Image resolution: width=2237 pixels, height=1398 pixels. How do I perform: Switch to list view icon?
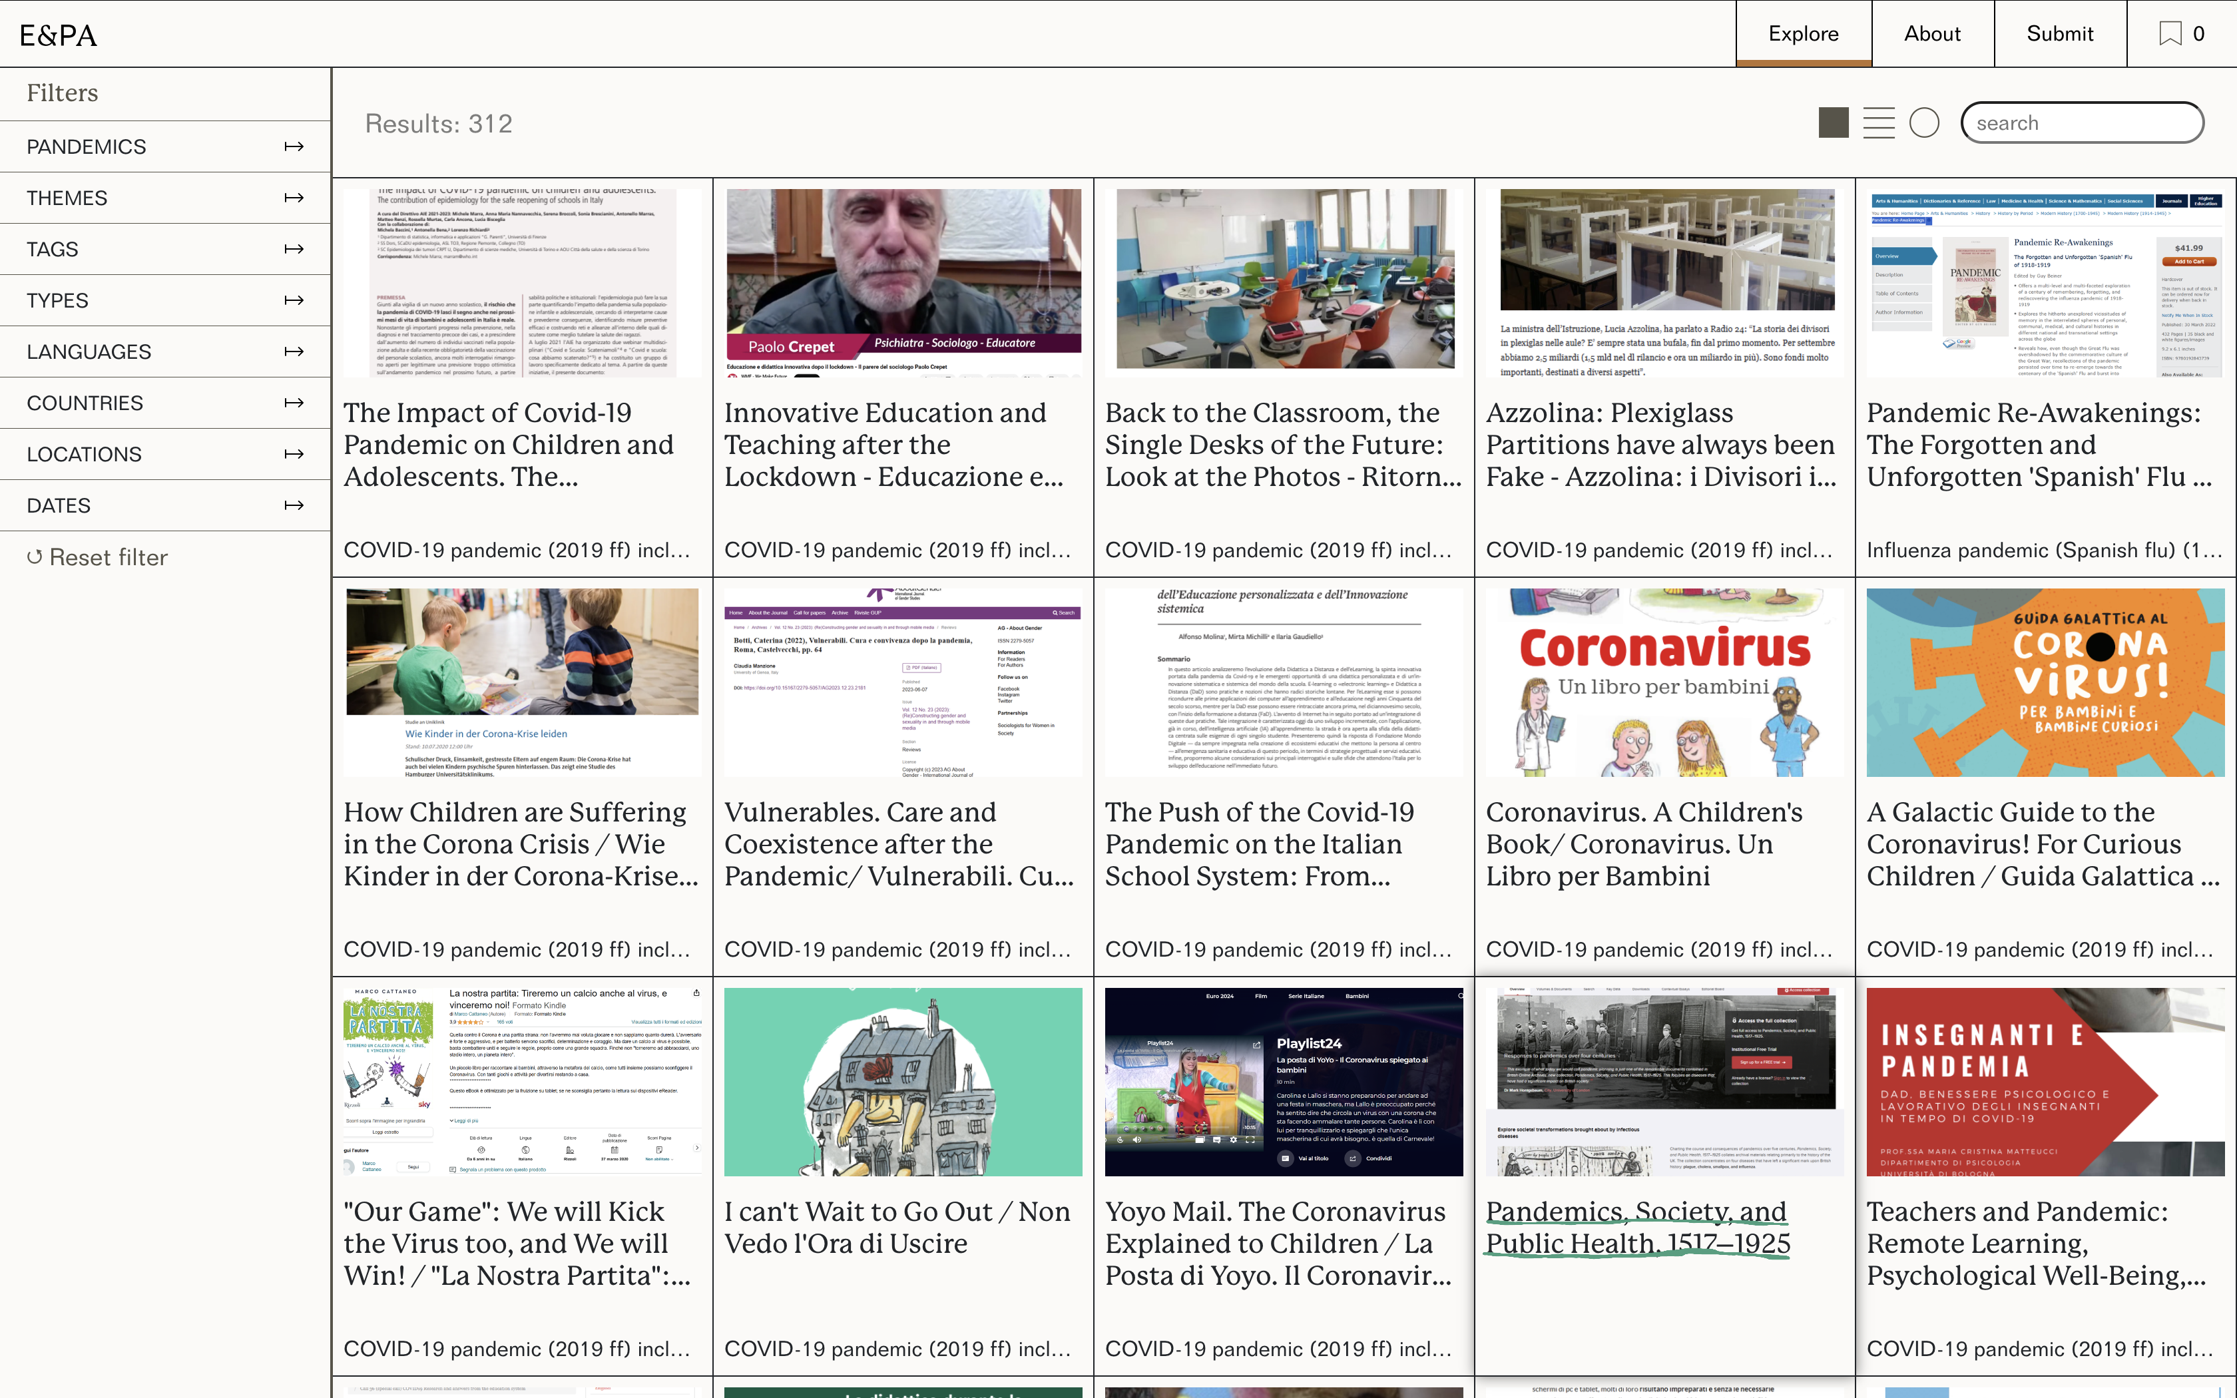coord(1878,123)
